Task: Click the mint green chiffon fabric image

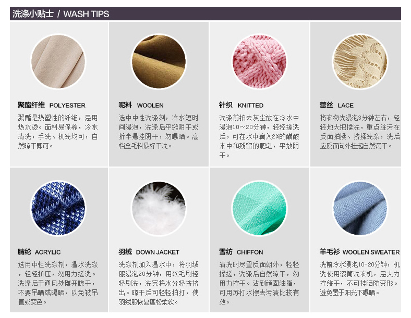Action: pyautogui.click(x=259, y=208)
